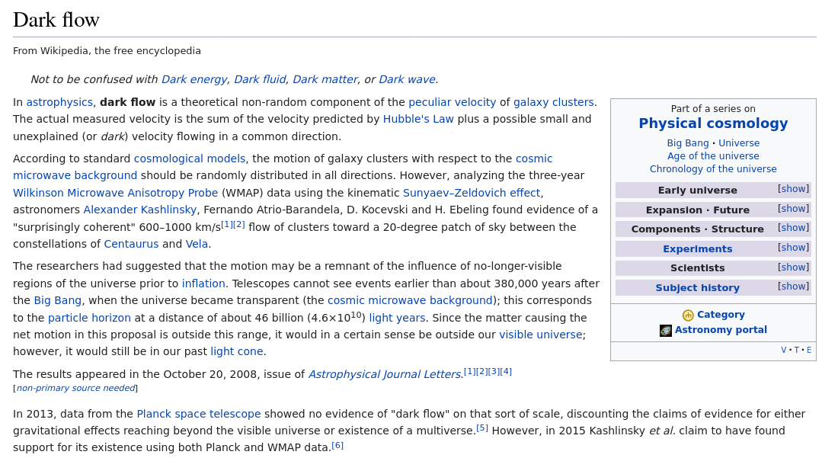822x458 pixels.
Task: Follow the inflation link
Action: 203,283
